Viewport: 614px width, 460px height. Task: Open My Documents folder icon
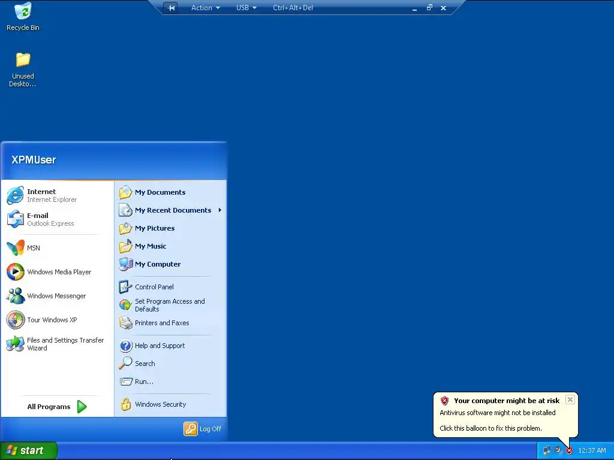[126, 192]
